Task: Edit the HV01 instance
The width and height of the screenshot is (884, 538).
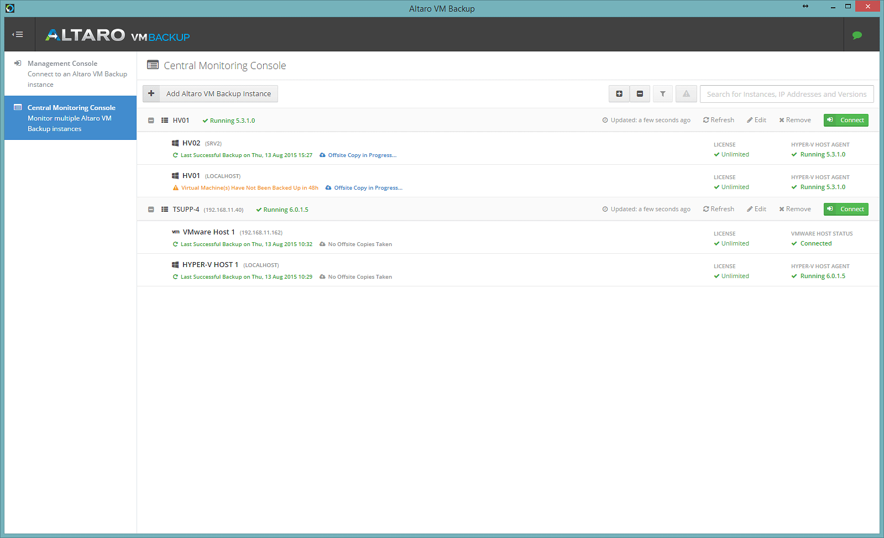Action: (x=756, y=120)
